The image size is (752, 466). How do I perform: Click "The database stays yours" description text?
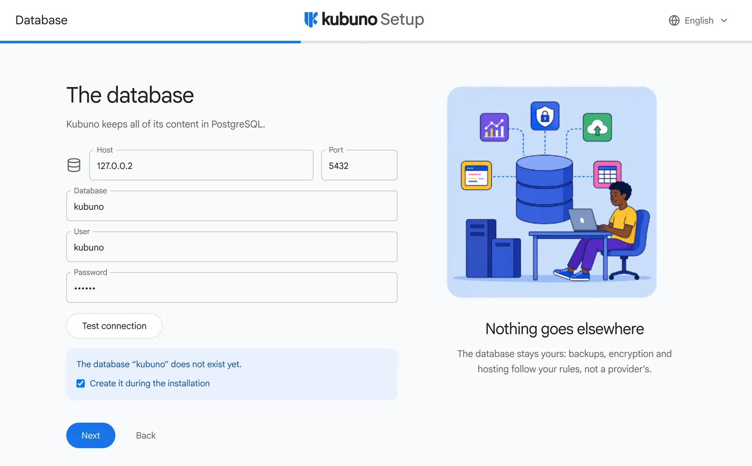click(564, 361)
